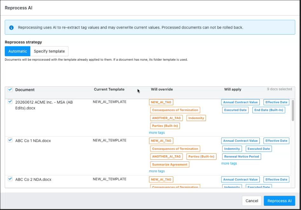The image size is (301, 210).
Task: Click NEW_AI_TEMPLATE in the ABC Co 2 row
Action: click(110, 179)
